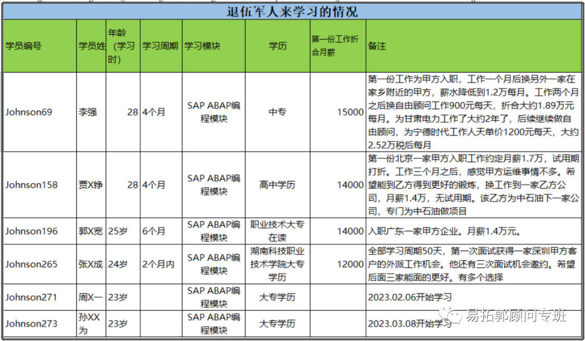Click the name cell 孙XX为
Screen dimensions: 585x341
pos(92,324)
